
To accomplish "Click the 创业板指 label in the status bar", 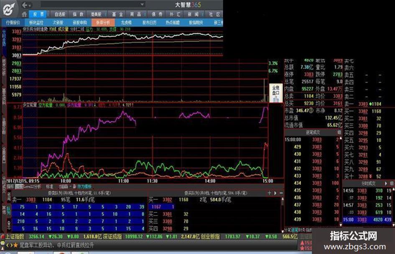I will coord(211,236).
